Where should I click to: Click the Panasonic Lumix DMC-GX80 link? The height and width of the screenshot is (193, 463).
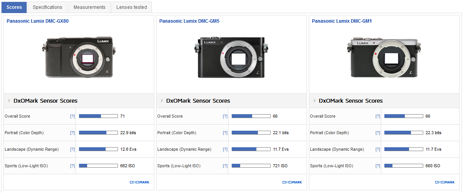pyautogui.click(x=37, y=21)
